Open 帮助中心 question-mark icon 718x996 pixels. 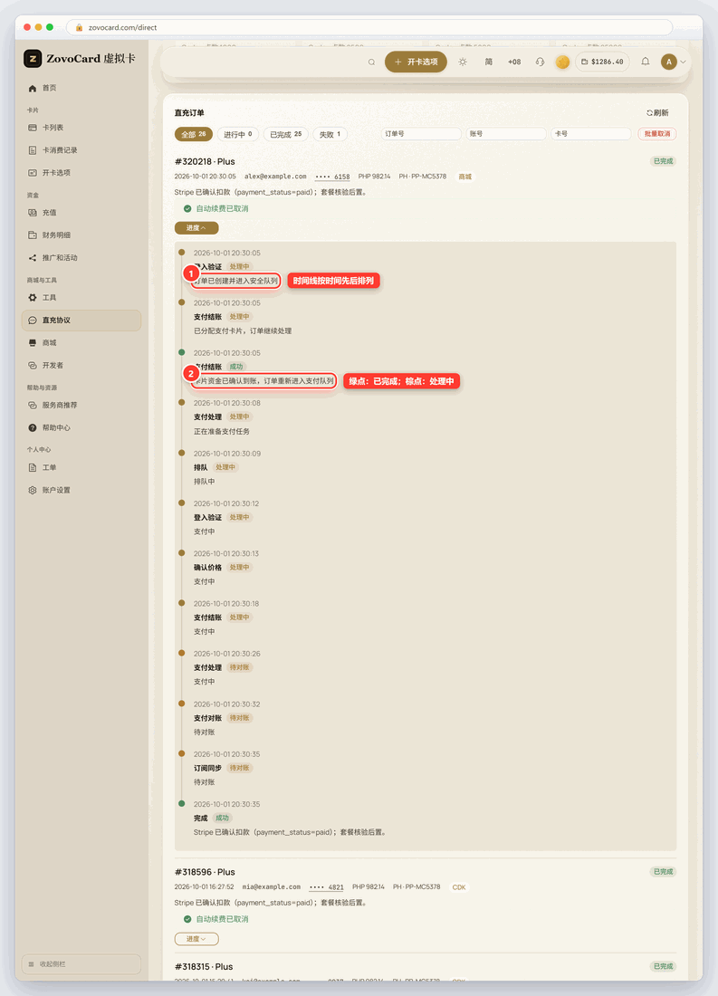tap(33, 428)
